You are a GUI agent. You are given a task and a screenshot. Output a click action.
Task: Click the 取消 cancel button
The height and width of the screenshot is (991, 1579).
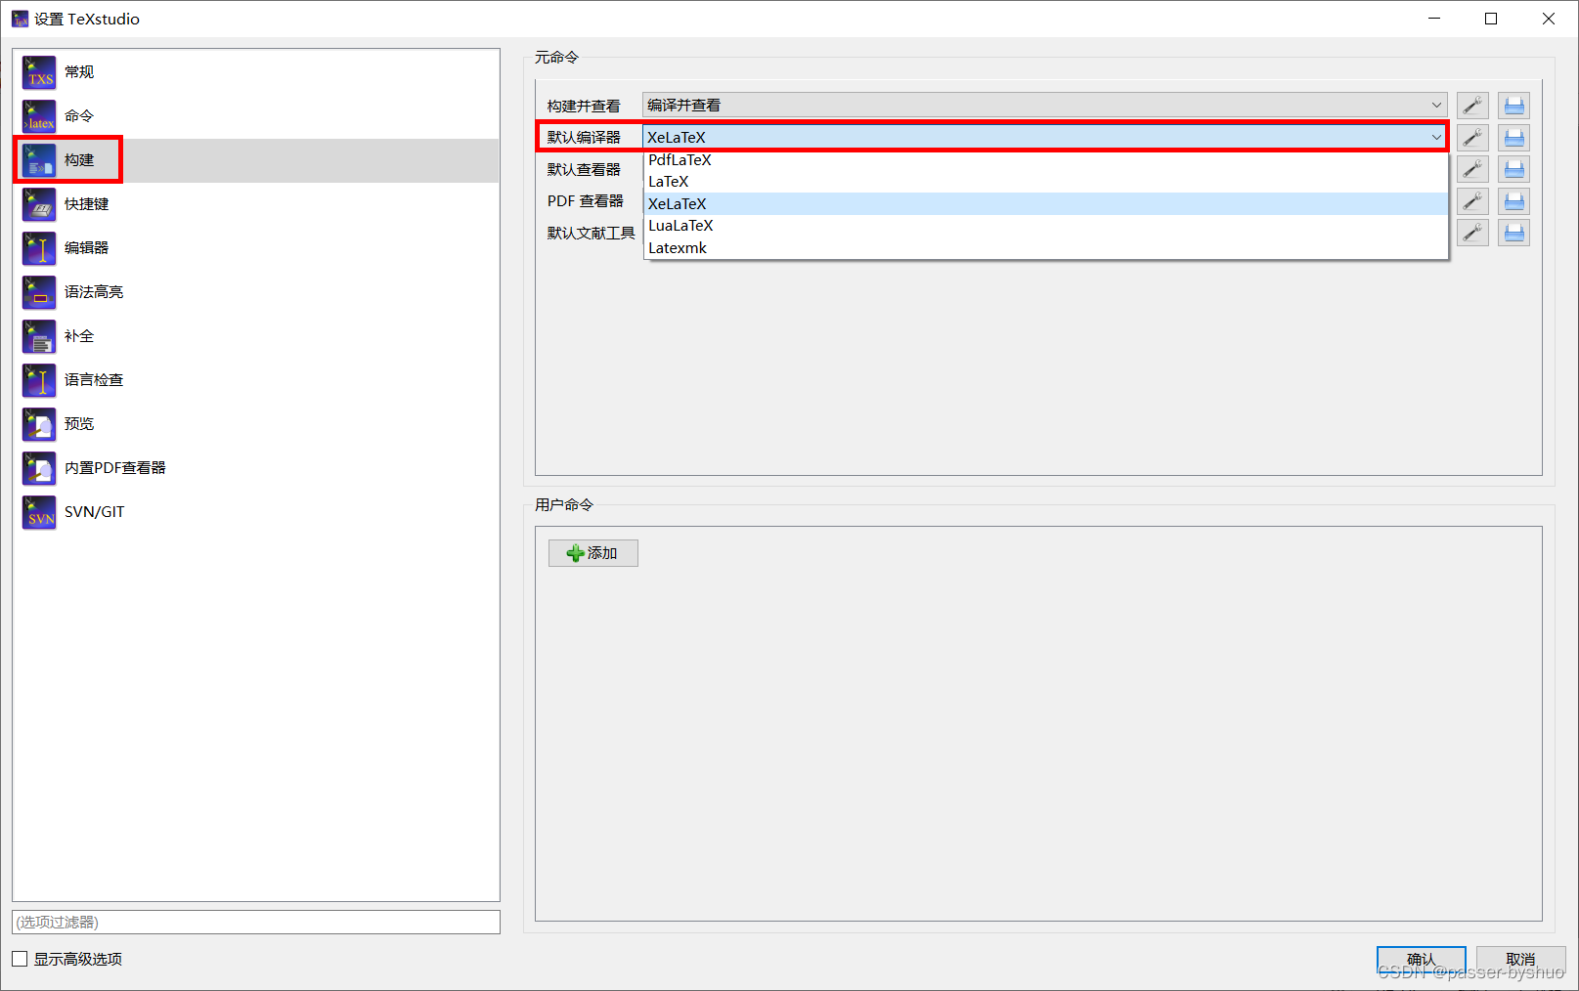(x=1520, y=960)
